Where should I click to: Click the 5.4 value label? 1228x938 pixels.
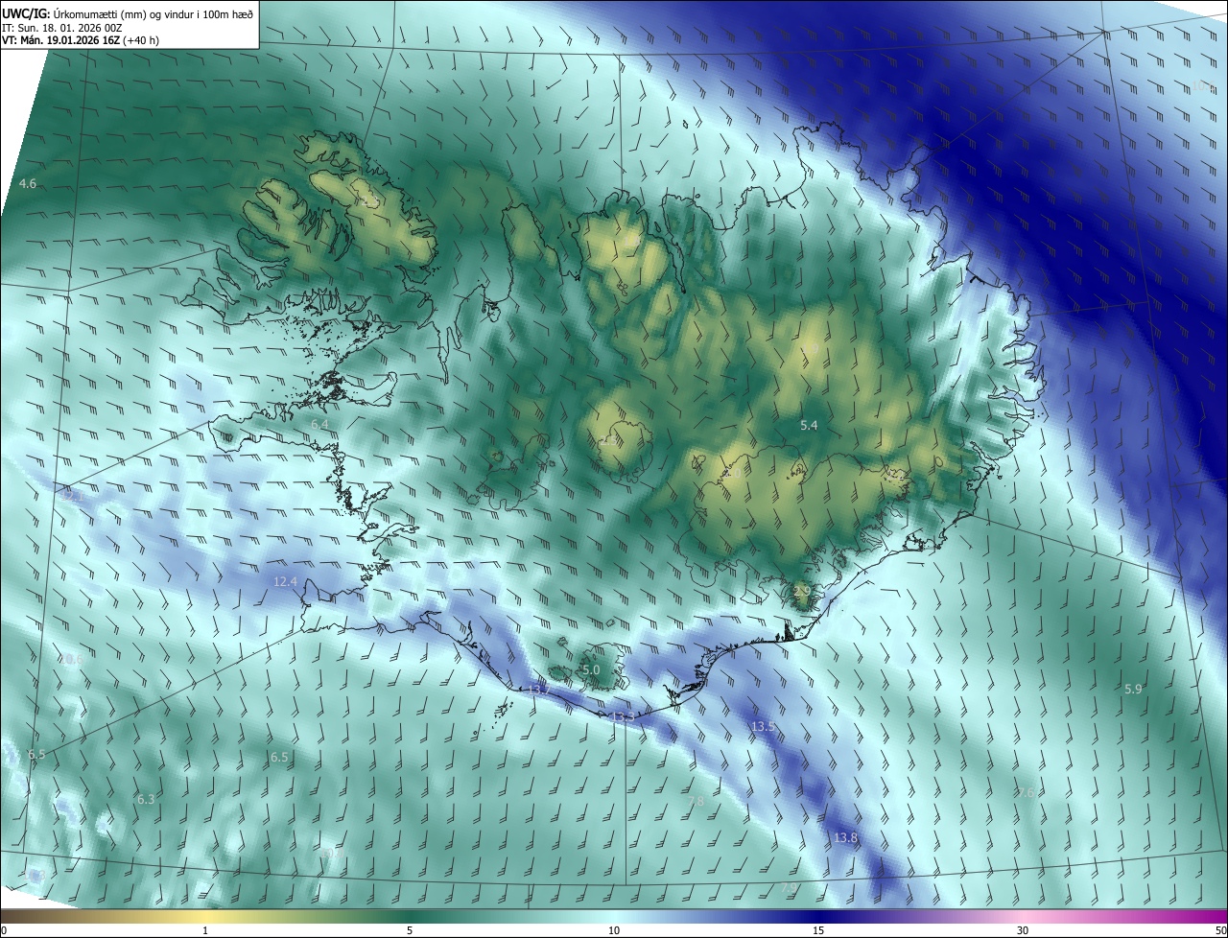(809, 425)
